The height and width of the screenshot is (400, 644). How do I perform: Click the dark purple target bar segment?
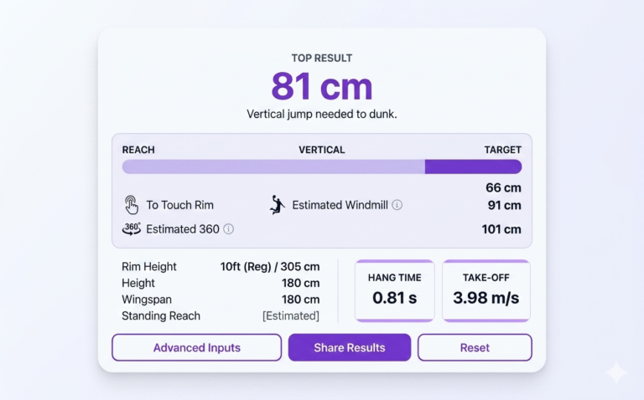click(x=473, y=167)
